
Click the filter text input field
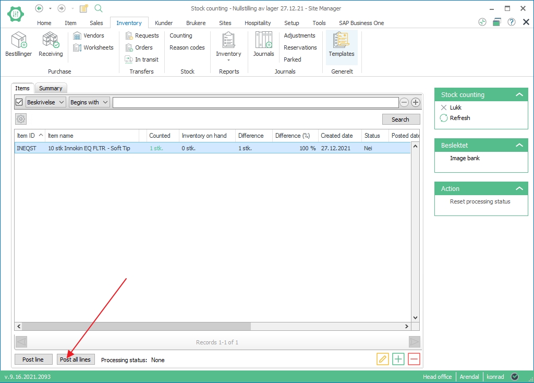(x=256, y=102)
